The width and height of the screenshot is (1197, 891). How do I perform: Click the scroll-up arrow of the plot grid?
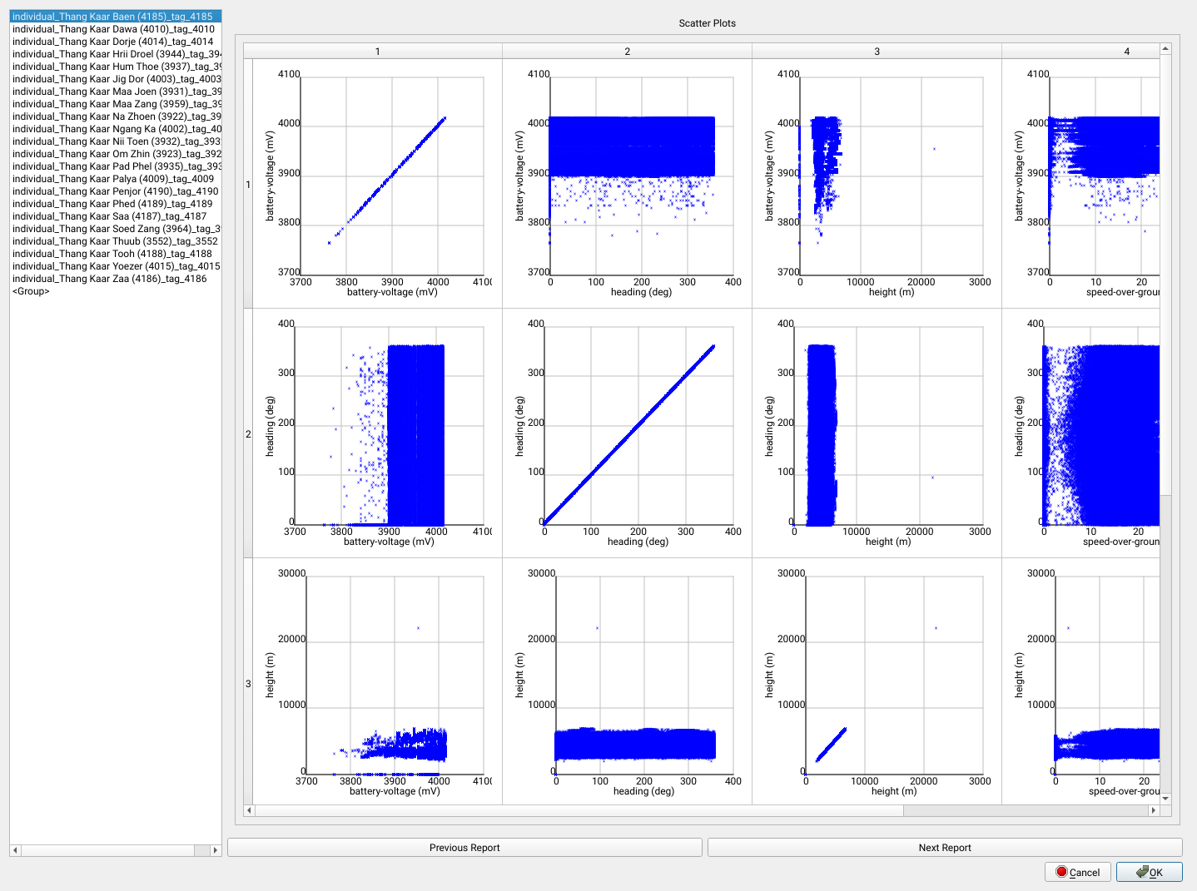click(x=1165, y=49)
